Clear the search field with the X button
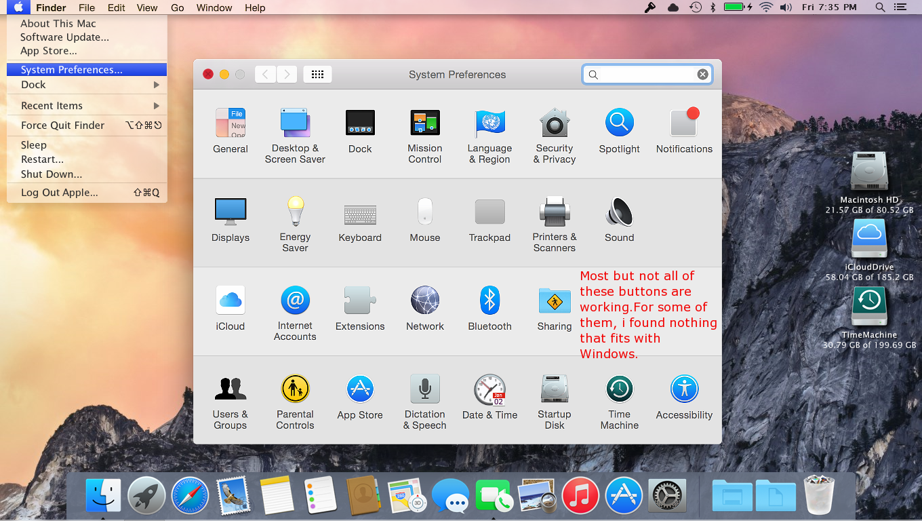 [x=703, y=75]
